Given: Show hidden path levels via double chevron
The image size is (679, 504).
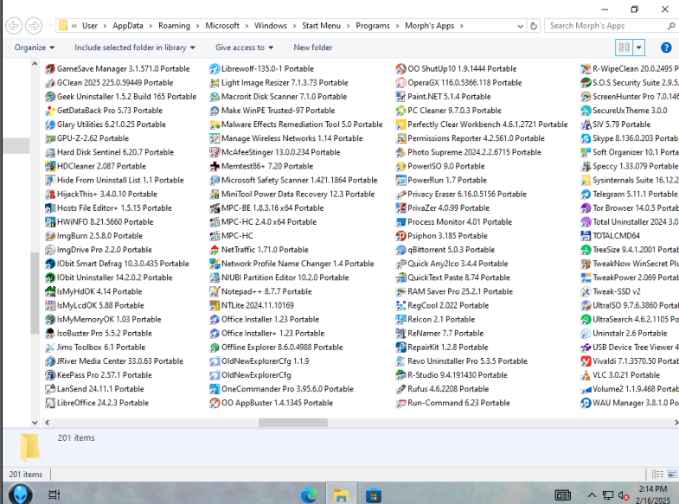Looking at the screenshot, I should pos(74,26).
